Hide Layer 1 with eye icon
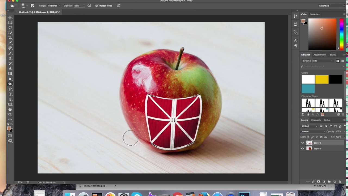This screenshot has width=348, height=196. tap(303, 149)
